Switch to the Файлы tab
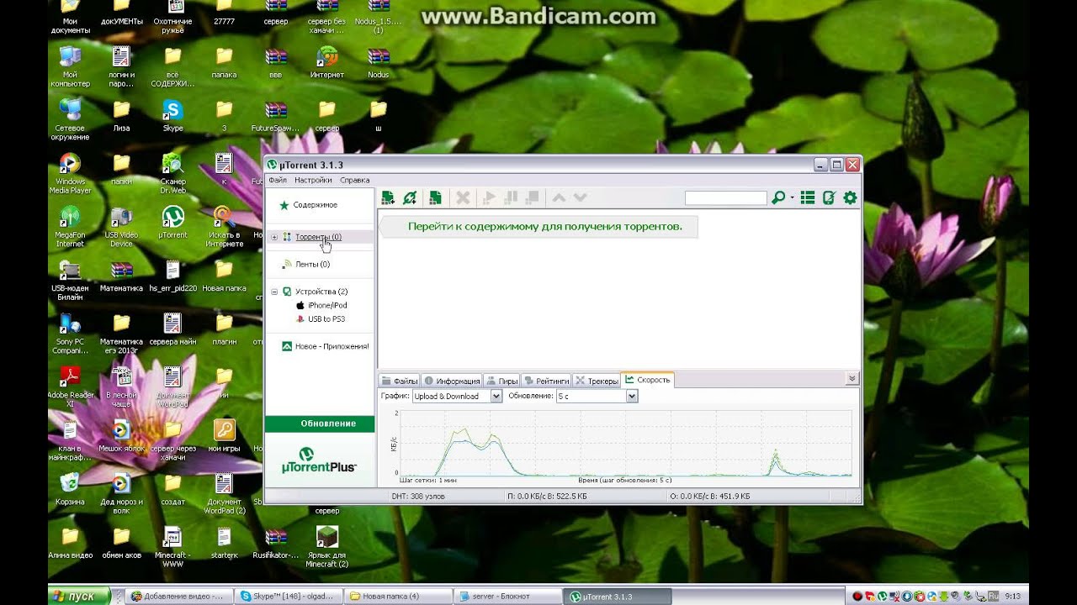Screen dimensions: 1077x605 [400, 381]
